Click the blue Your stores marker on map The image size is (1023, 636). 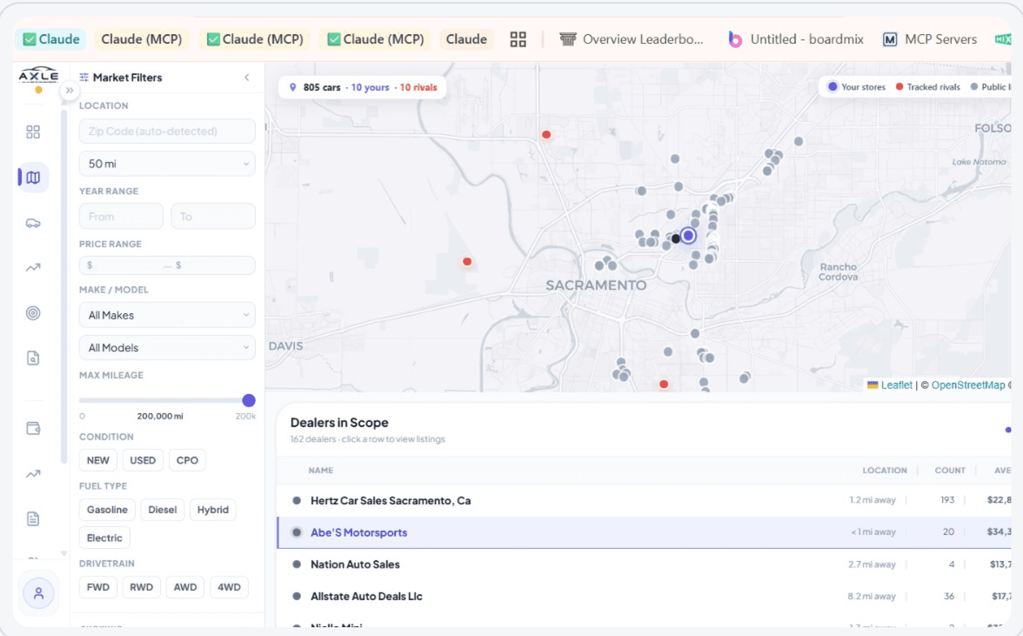[x=688, y=236]
